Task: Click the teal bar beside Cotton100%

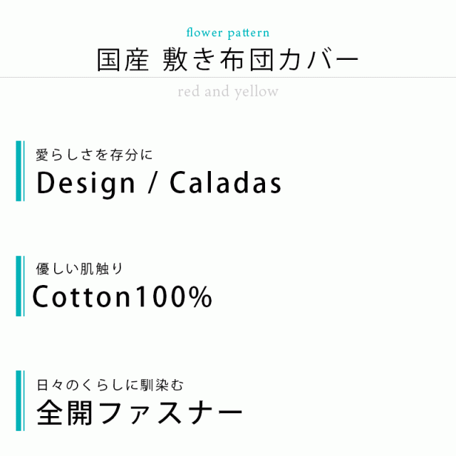Action: pyautogui.click(x=19, y=286)
